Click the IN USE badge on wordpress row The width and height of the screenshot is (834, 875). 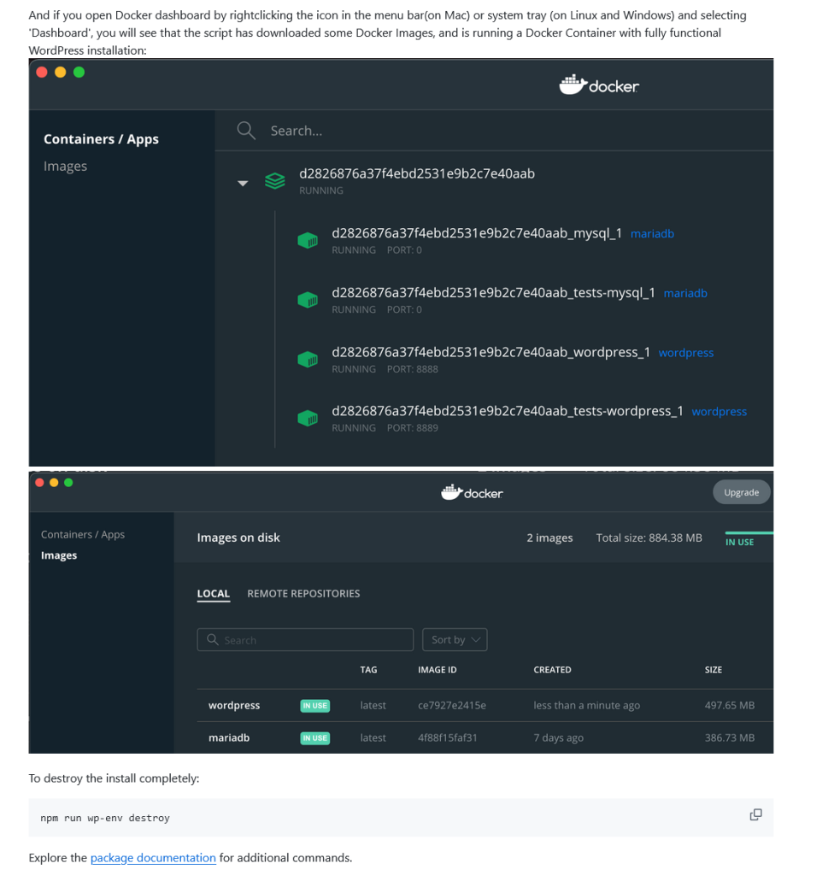(314, 705)
